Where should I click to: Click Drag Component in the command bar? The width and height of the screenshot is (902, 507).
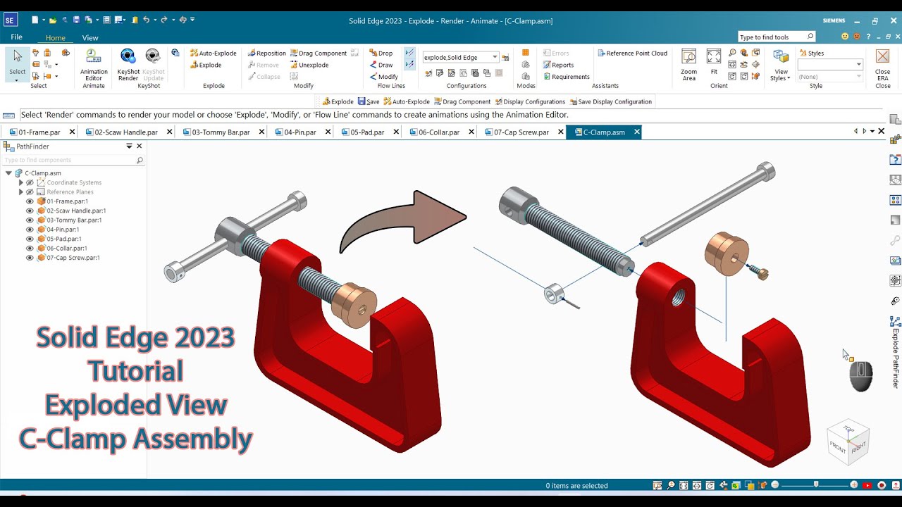pyautogui.click(x=462, y=101)
